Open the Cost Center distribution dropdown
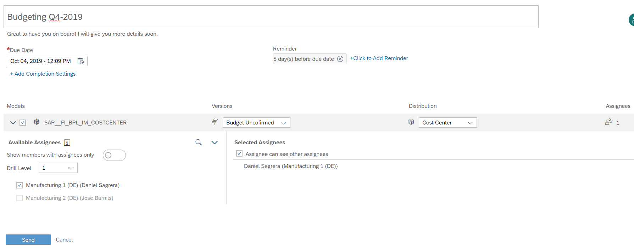This screenshot has height=250, width=634. 447,122
